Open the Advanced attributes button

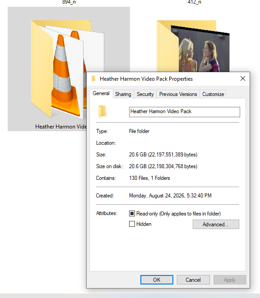(x=216, y=225)
